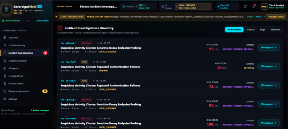The image size is (288, 129).
Task: Open Workspace for inc-7yocfw59
Action: click(x=269, y=66)
